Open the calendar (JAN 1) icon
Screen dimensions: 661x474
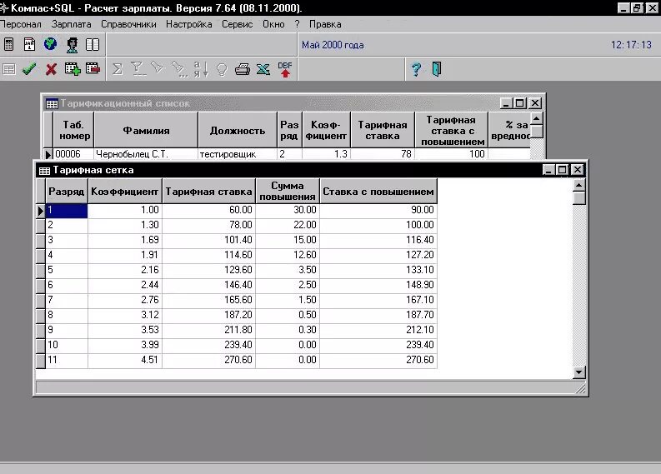29,44
